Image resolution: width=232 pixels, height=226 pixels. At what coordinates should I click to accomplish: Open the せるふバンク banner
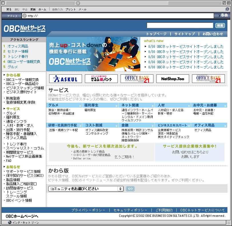coord(101,79)
